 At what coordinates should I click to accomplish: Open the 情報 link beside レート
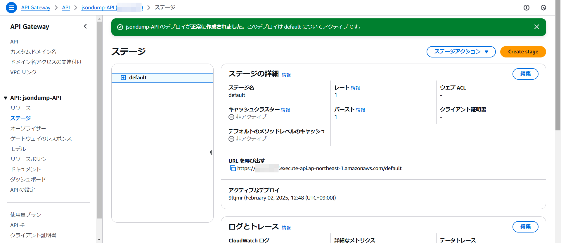[355, 88]
